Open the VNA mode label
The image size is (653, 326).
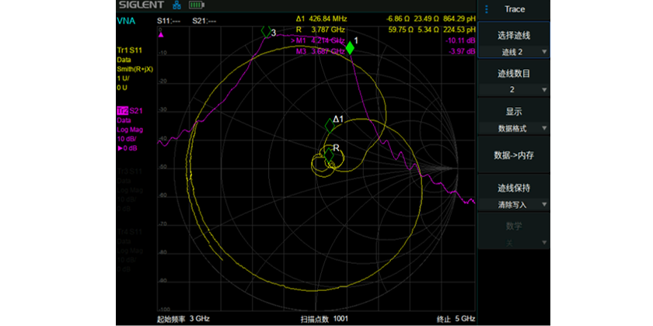124,20
